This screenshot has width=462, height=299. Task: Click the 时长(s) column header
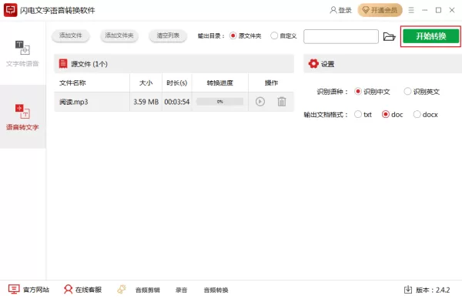point(177,83)
